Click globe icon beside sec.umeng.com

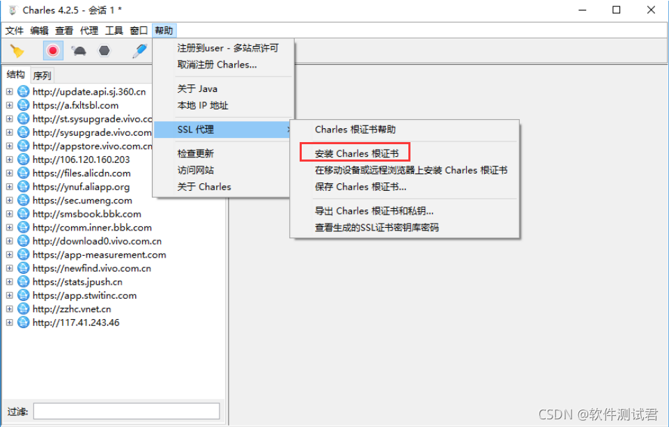pos(24,200)
